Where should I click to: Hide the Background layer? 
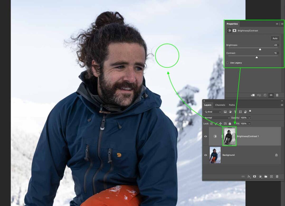click(x=206, y=155)
